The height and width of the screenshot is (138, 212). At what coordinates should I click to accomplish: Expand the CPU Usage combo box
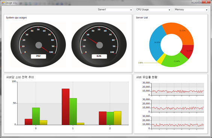point(153,10)
